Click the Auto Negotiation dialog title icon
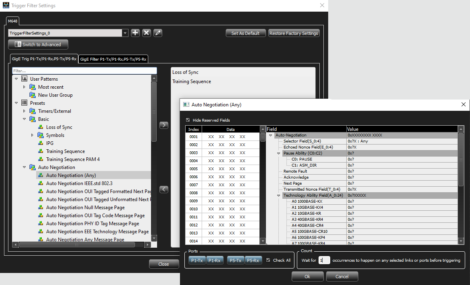The width and height of the screenshot is (470, 285). pyautogui.click(x=186, y=104)
